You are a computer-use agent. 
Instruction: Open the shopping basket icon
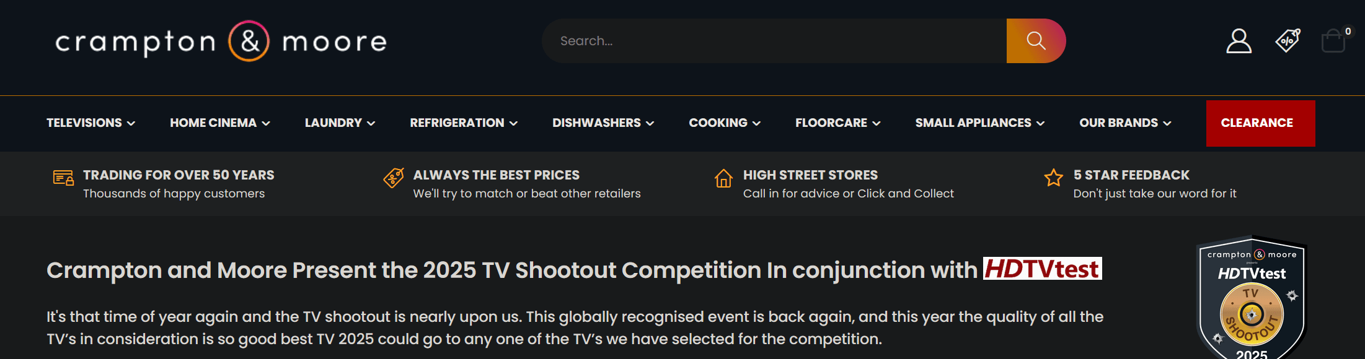[x=1333, y=42]
